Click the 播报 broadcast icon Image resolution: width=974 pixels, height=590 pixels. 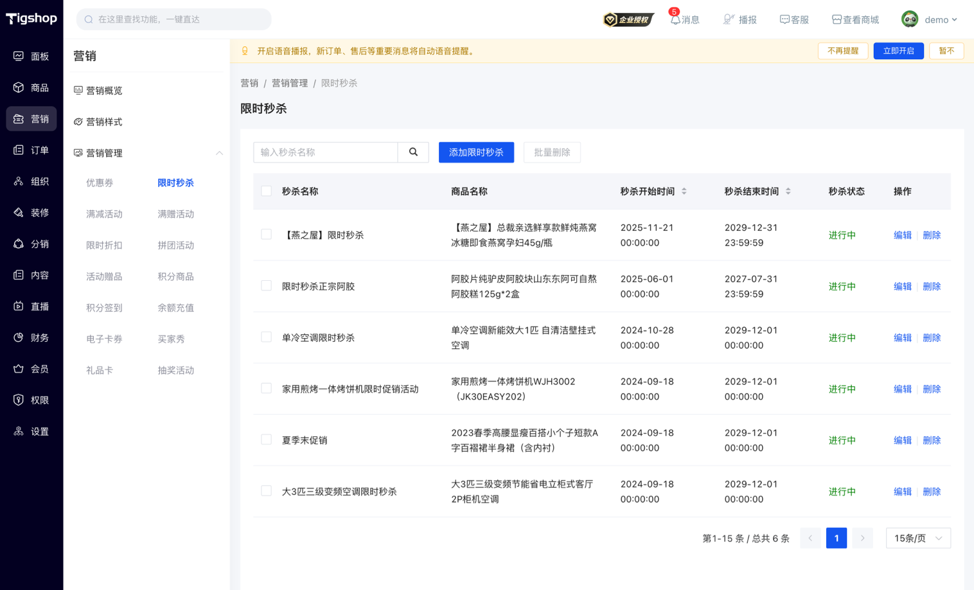coord(729,20)
